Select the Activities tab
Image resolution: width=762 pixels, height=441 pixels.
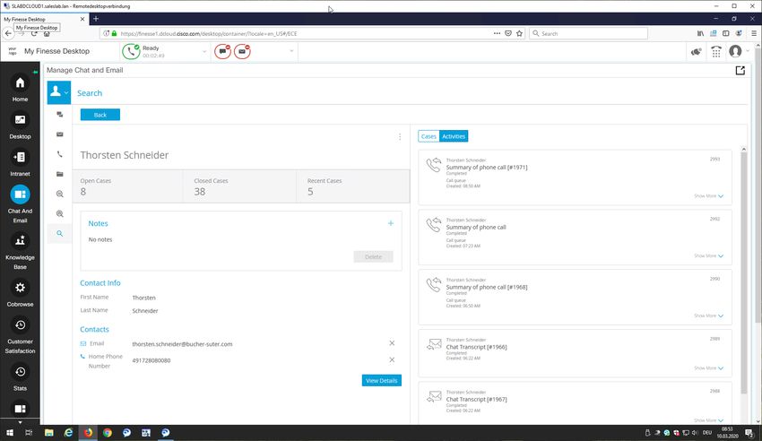point(454,136)
